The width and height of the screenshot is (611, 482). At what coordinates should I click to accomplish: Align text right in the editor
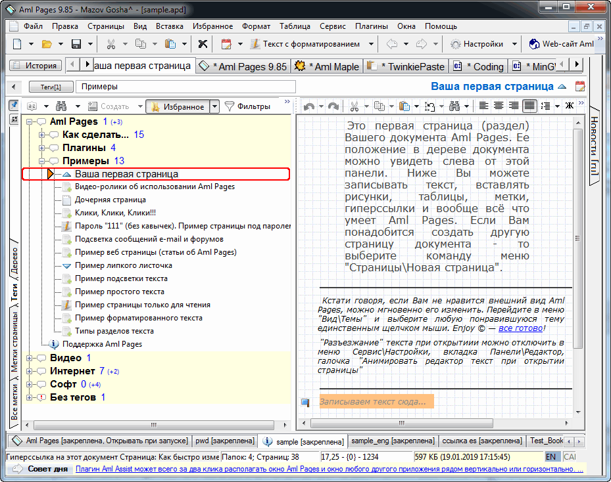[x=514, y=106]
